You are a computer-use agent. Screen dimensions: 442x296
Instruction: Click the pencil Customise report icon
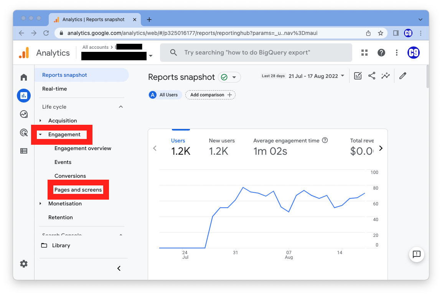coord(402,76)
